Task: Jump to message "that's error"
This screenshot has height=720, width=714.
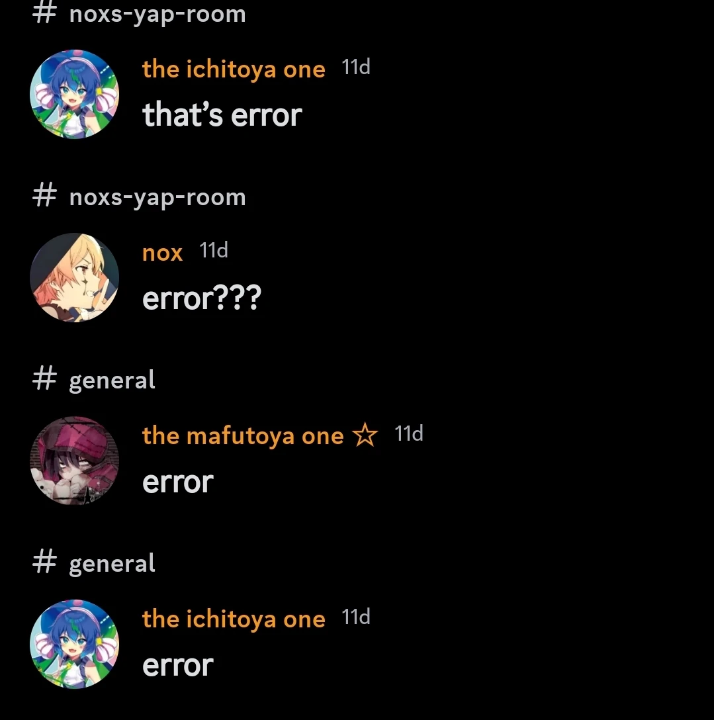Action: pos(222,114)
